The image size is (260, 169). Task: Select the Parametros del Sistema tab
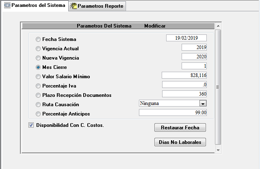point(38,6)
